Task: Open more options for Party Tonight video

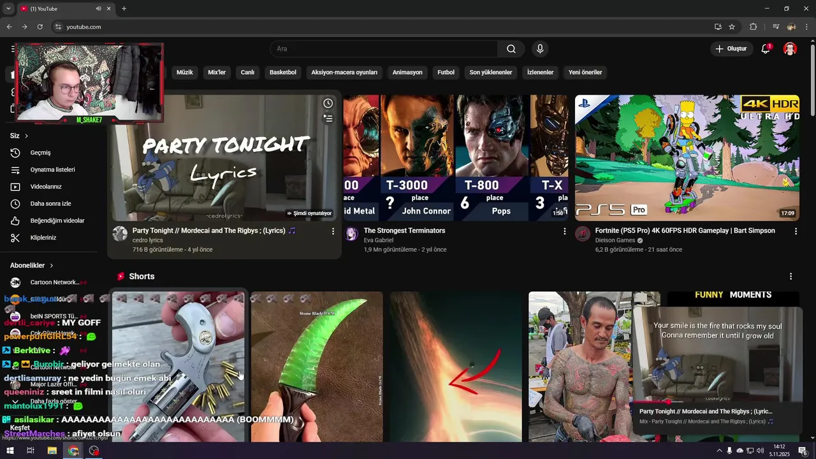Action: point(333,231)
